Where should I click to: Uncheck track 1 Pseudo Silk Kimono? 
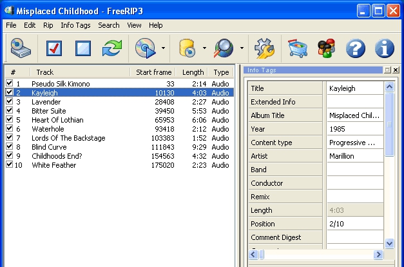tap(9, 83)
